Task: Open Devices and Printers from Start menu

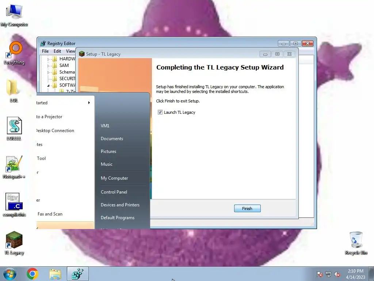Action: click(120, 205)
